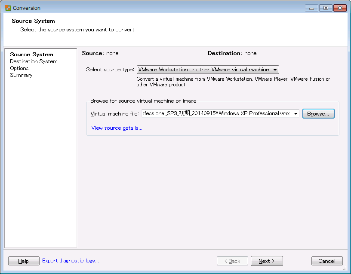Click the Browse... button

(x=318, y=113)
